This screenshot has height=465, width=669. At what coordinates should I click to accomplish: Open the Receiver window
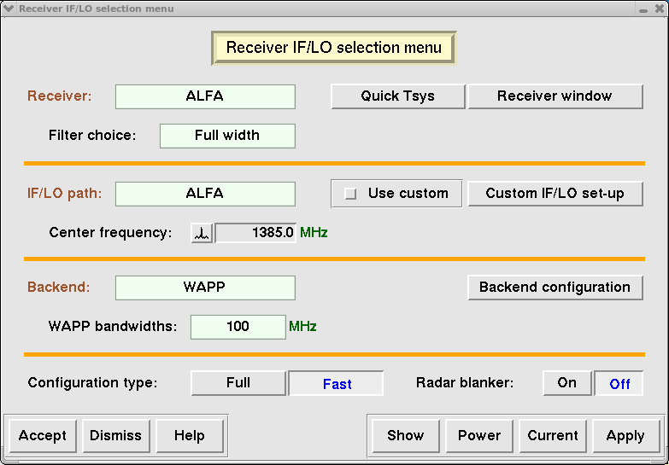(x=555, y=96)
